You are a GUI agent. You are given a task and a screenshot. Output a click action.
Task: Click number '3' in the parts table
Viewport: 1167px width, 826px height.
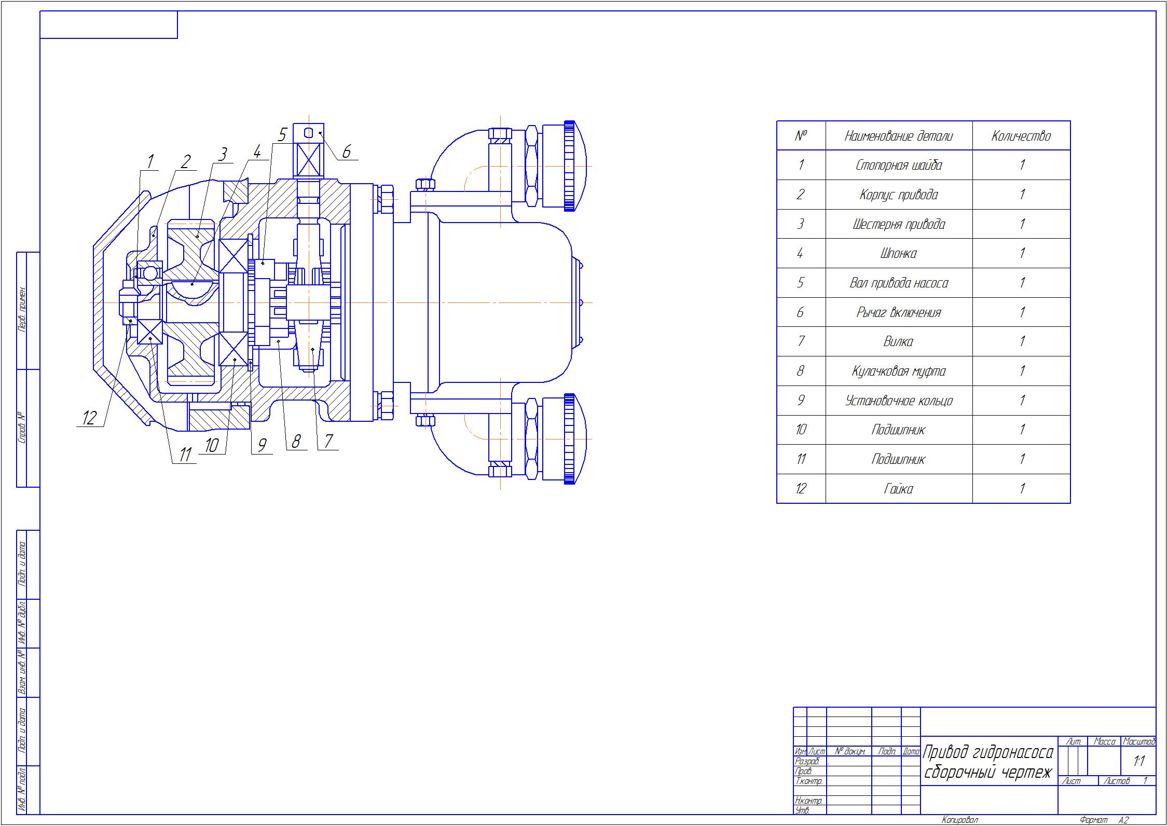click(801, 224)
